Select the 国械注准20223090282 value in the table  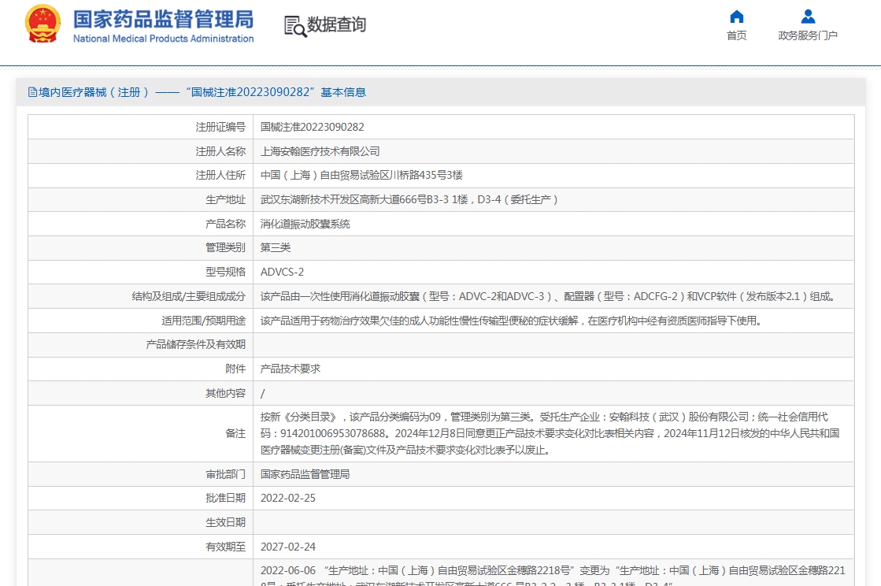pos(313,128)
